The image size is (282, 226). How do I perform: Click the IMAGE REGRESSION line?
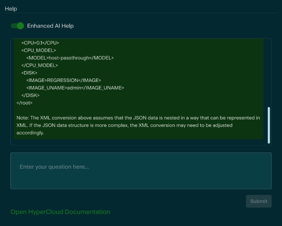[63, 80]
